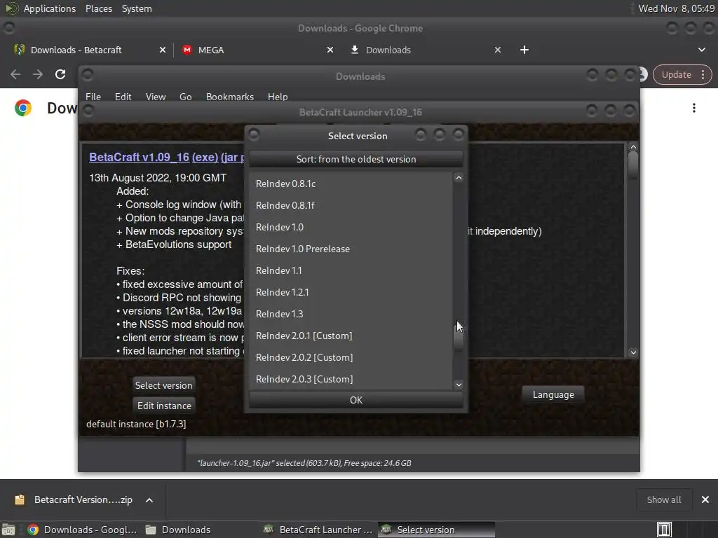Viewport: 718px width, 538px height.
Task: Open Edit menu in Downloads window
Action: click(x=123, y=97)
